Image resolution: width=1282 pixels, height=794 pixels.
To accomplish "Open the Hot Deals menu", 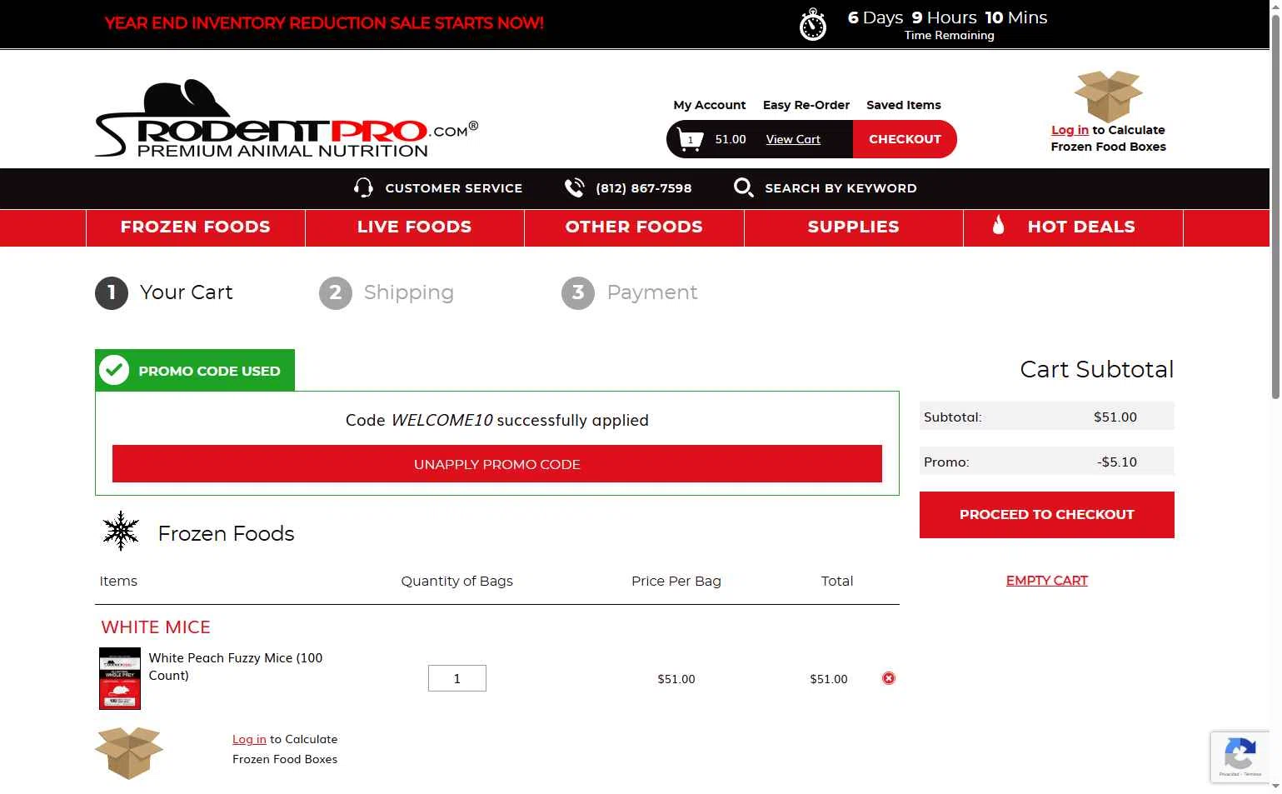I will click(x=1073, y=227).
